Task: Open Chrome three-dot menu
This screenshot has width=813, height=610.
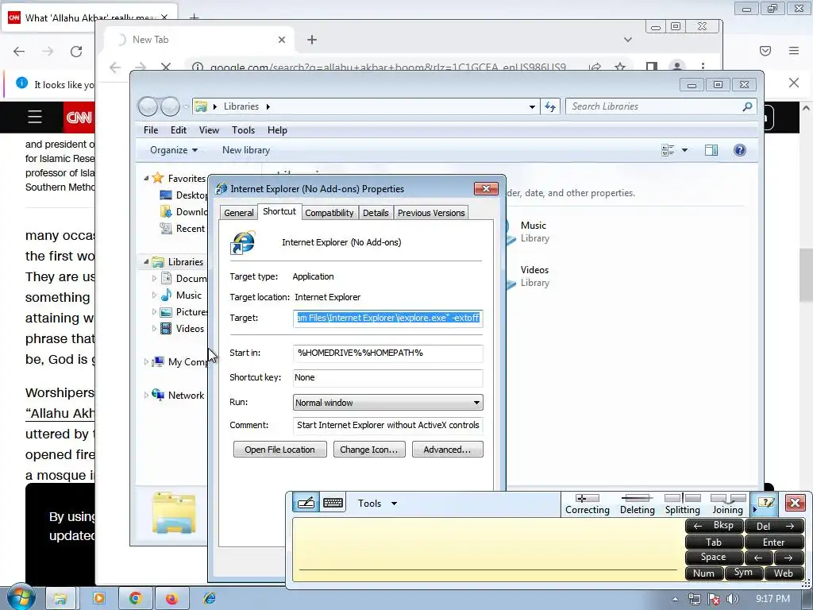Action: (703, 67)
